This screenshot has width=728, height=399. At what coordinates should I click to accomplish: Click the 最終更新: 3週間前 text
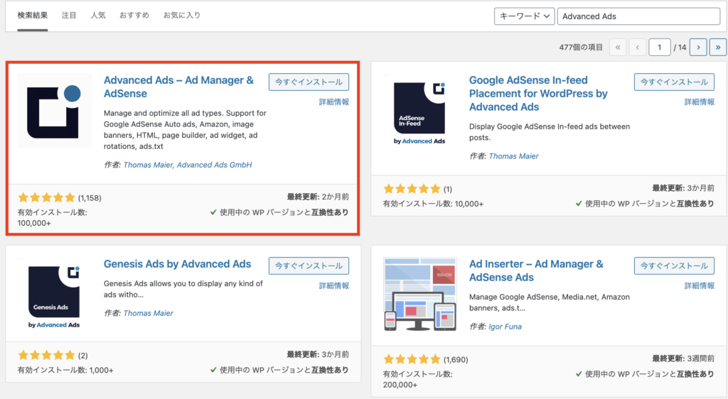(683, 359)
